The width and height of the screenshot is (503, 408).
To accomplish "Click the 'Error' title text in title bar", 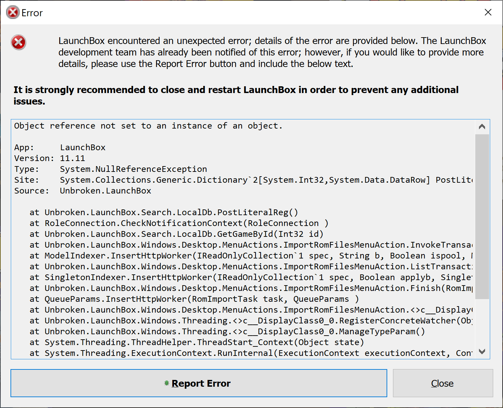I will (32, 13).
